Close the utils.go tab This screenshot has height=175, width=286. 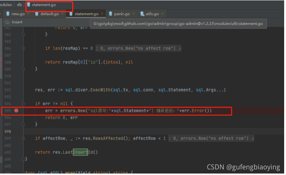click(162, 14)
